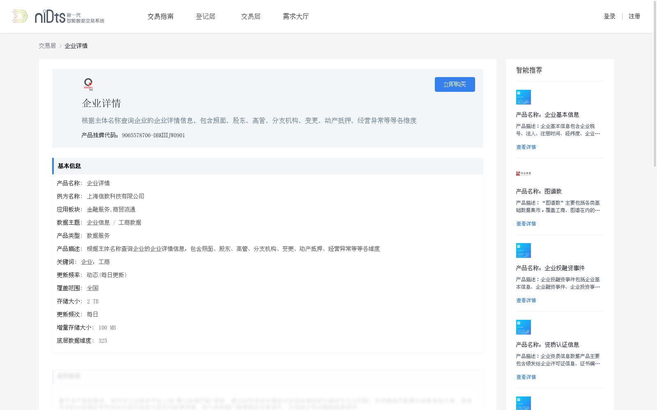657x410 pixels.
Task: Click the 金融服务,商贸流通 value
Action: pyautogui.click(x=111, y=210)
